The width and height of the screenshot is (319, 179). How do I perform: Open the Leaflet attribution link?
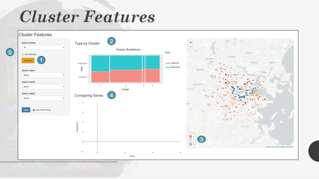click(x=268, y=147)
